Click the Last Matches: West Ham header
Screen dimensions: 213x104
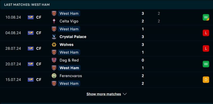pos(27,5)
